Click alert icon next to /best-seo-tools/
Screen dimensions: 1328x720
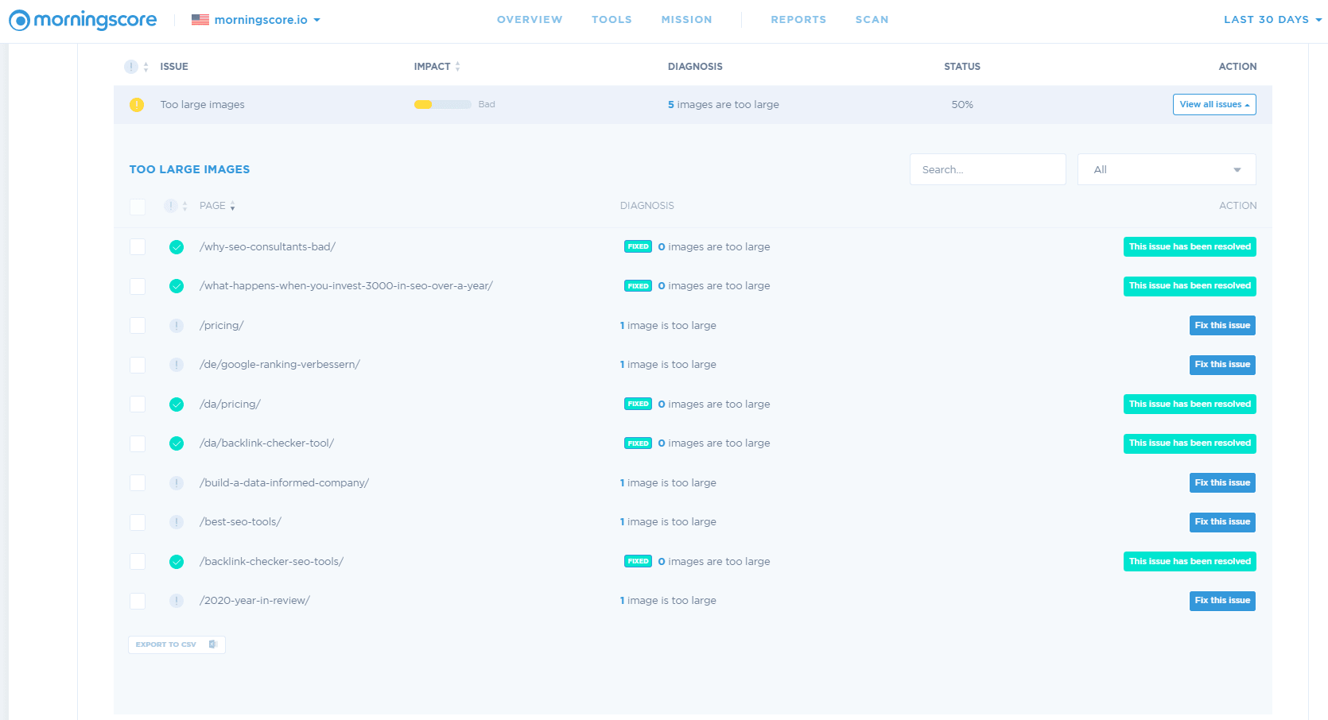click(x=177, y=522)
